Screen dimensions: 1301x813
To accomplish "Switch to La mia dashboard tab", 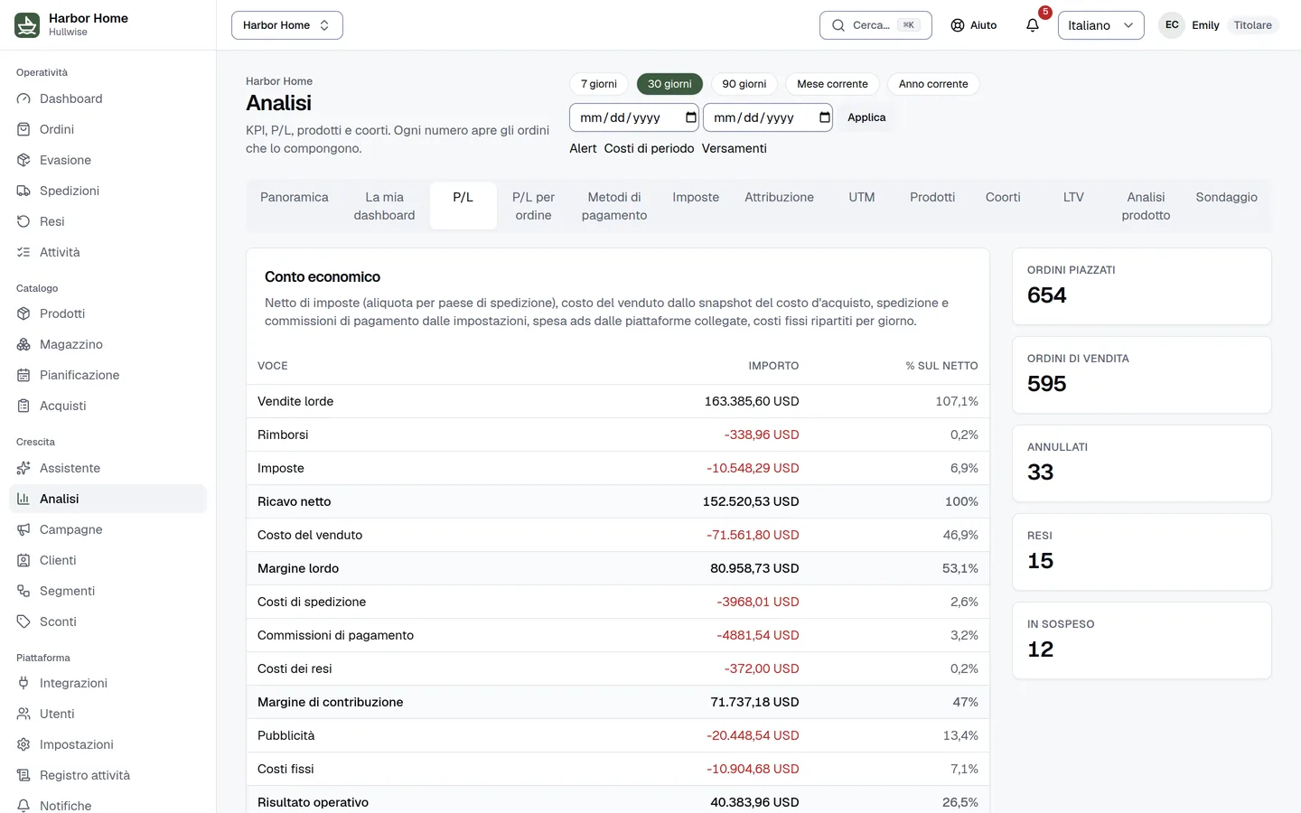I will pos(384,206).
